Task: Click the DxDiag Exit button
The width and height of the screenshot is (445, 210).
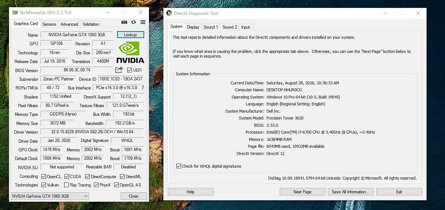Action: coord(399,192)
